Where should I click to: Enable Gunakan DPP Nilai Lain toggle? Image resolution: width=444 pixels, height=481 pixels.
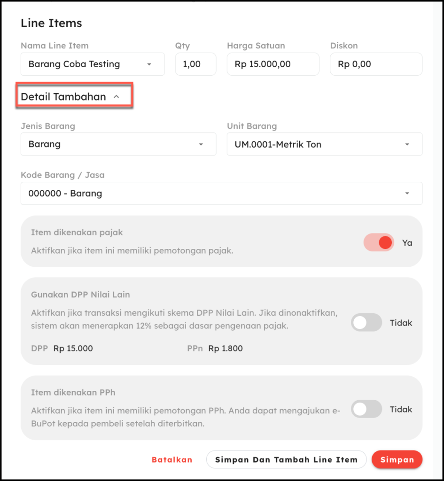point(366,322)
